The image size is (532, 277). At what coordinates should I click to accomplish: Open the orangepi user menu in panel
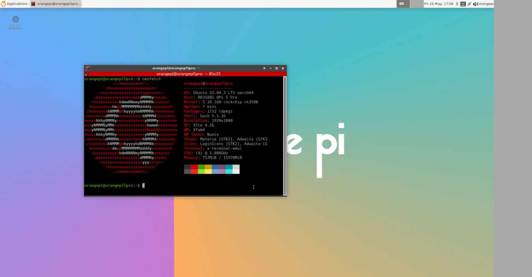(486, 4)
